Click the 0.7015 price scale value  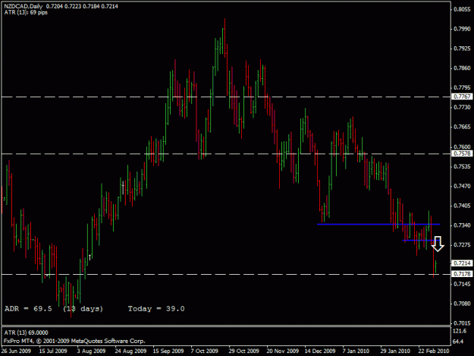click(x=462, y=323)
